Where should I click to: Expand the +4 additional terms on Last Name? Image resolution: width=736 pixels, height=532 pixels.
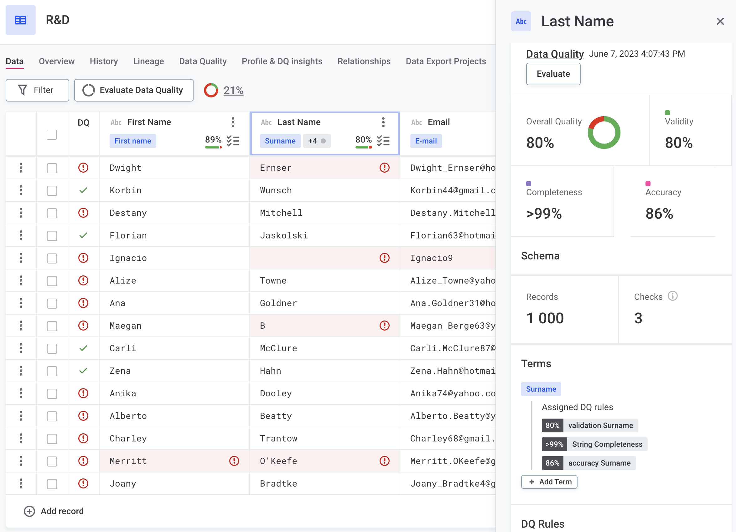coord(317,141)
